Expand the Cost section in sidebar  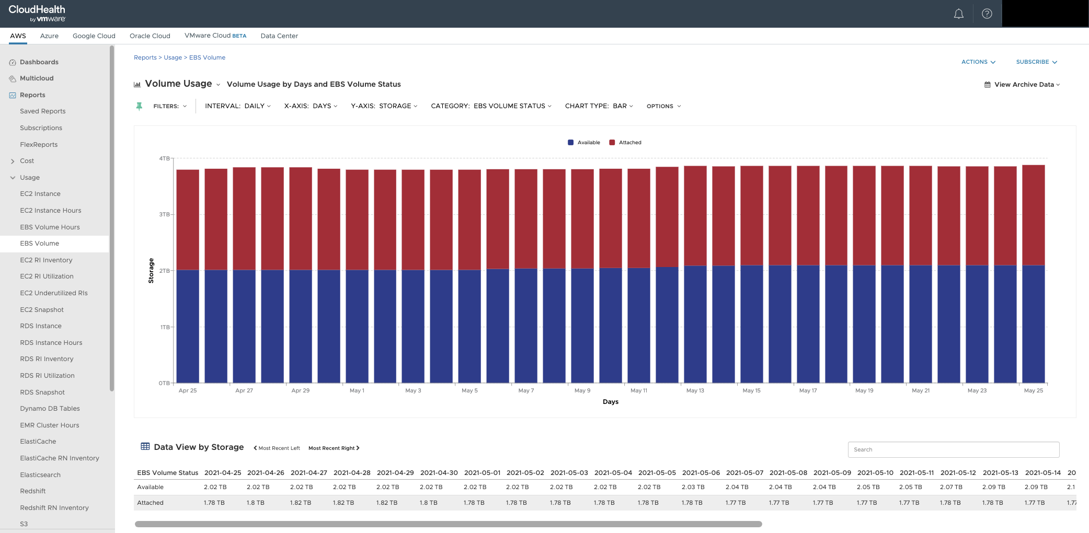click(13, 161)
